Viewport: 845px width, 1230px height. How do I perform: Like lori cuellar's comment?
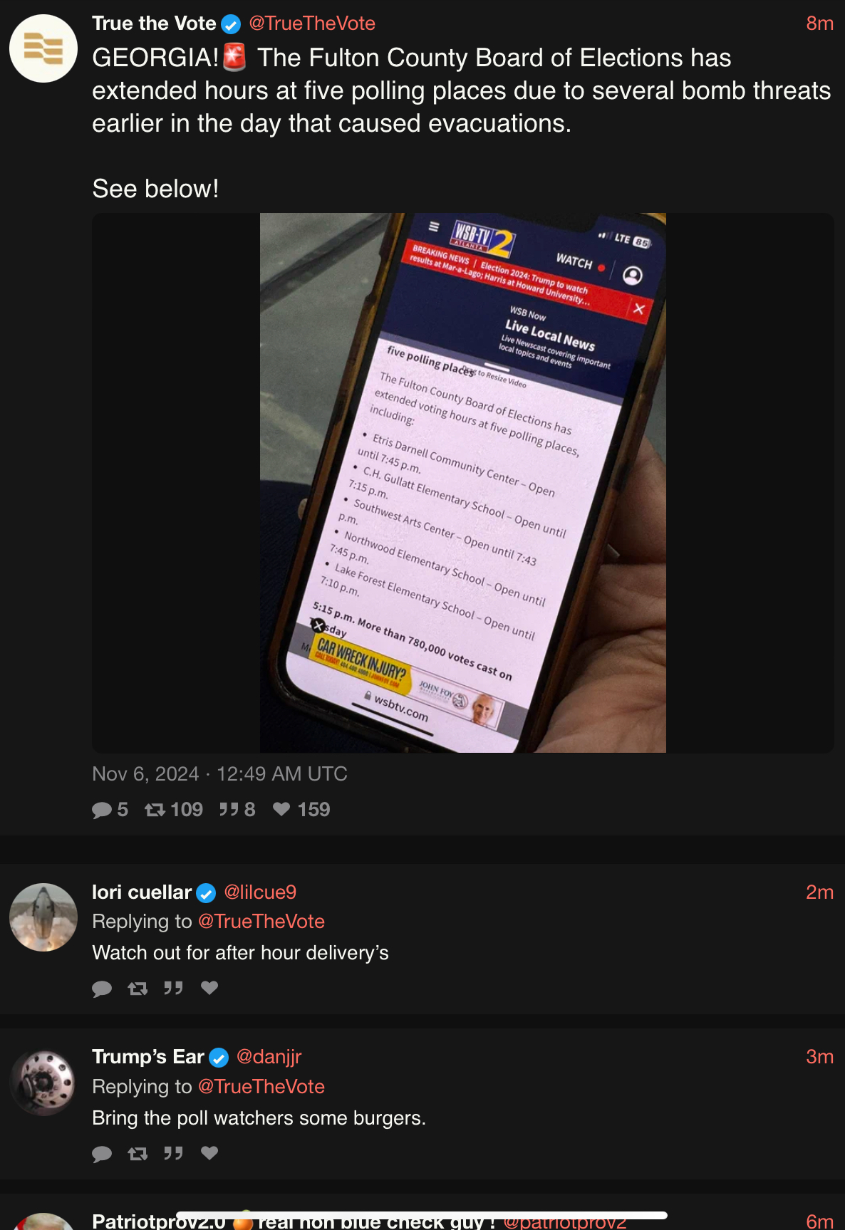209,988
